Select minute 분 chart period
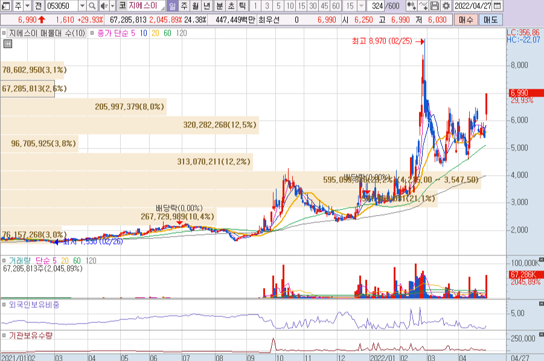The width and height of the screenshot is (544, 361). 219,5
